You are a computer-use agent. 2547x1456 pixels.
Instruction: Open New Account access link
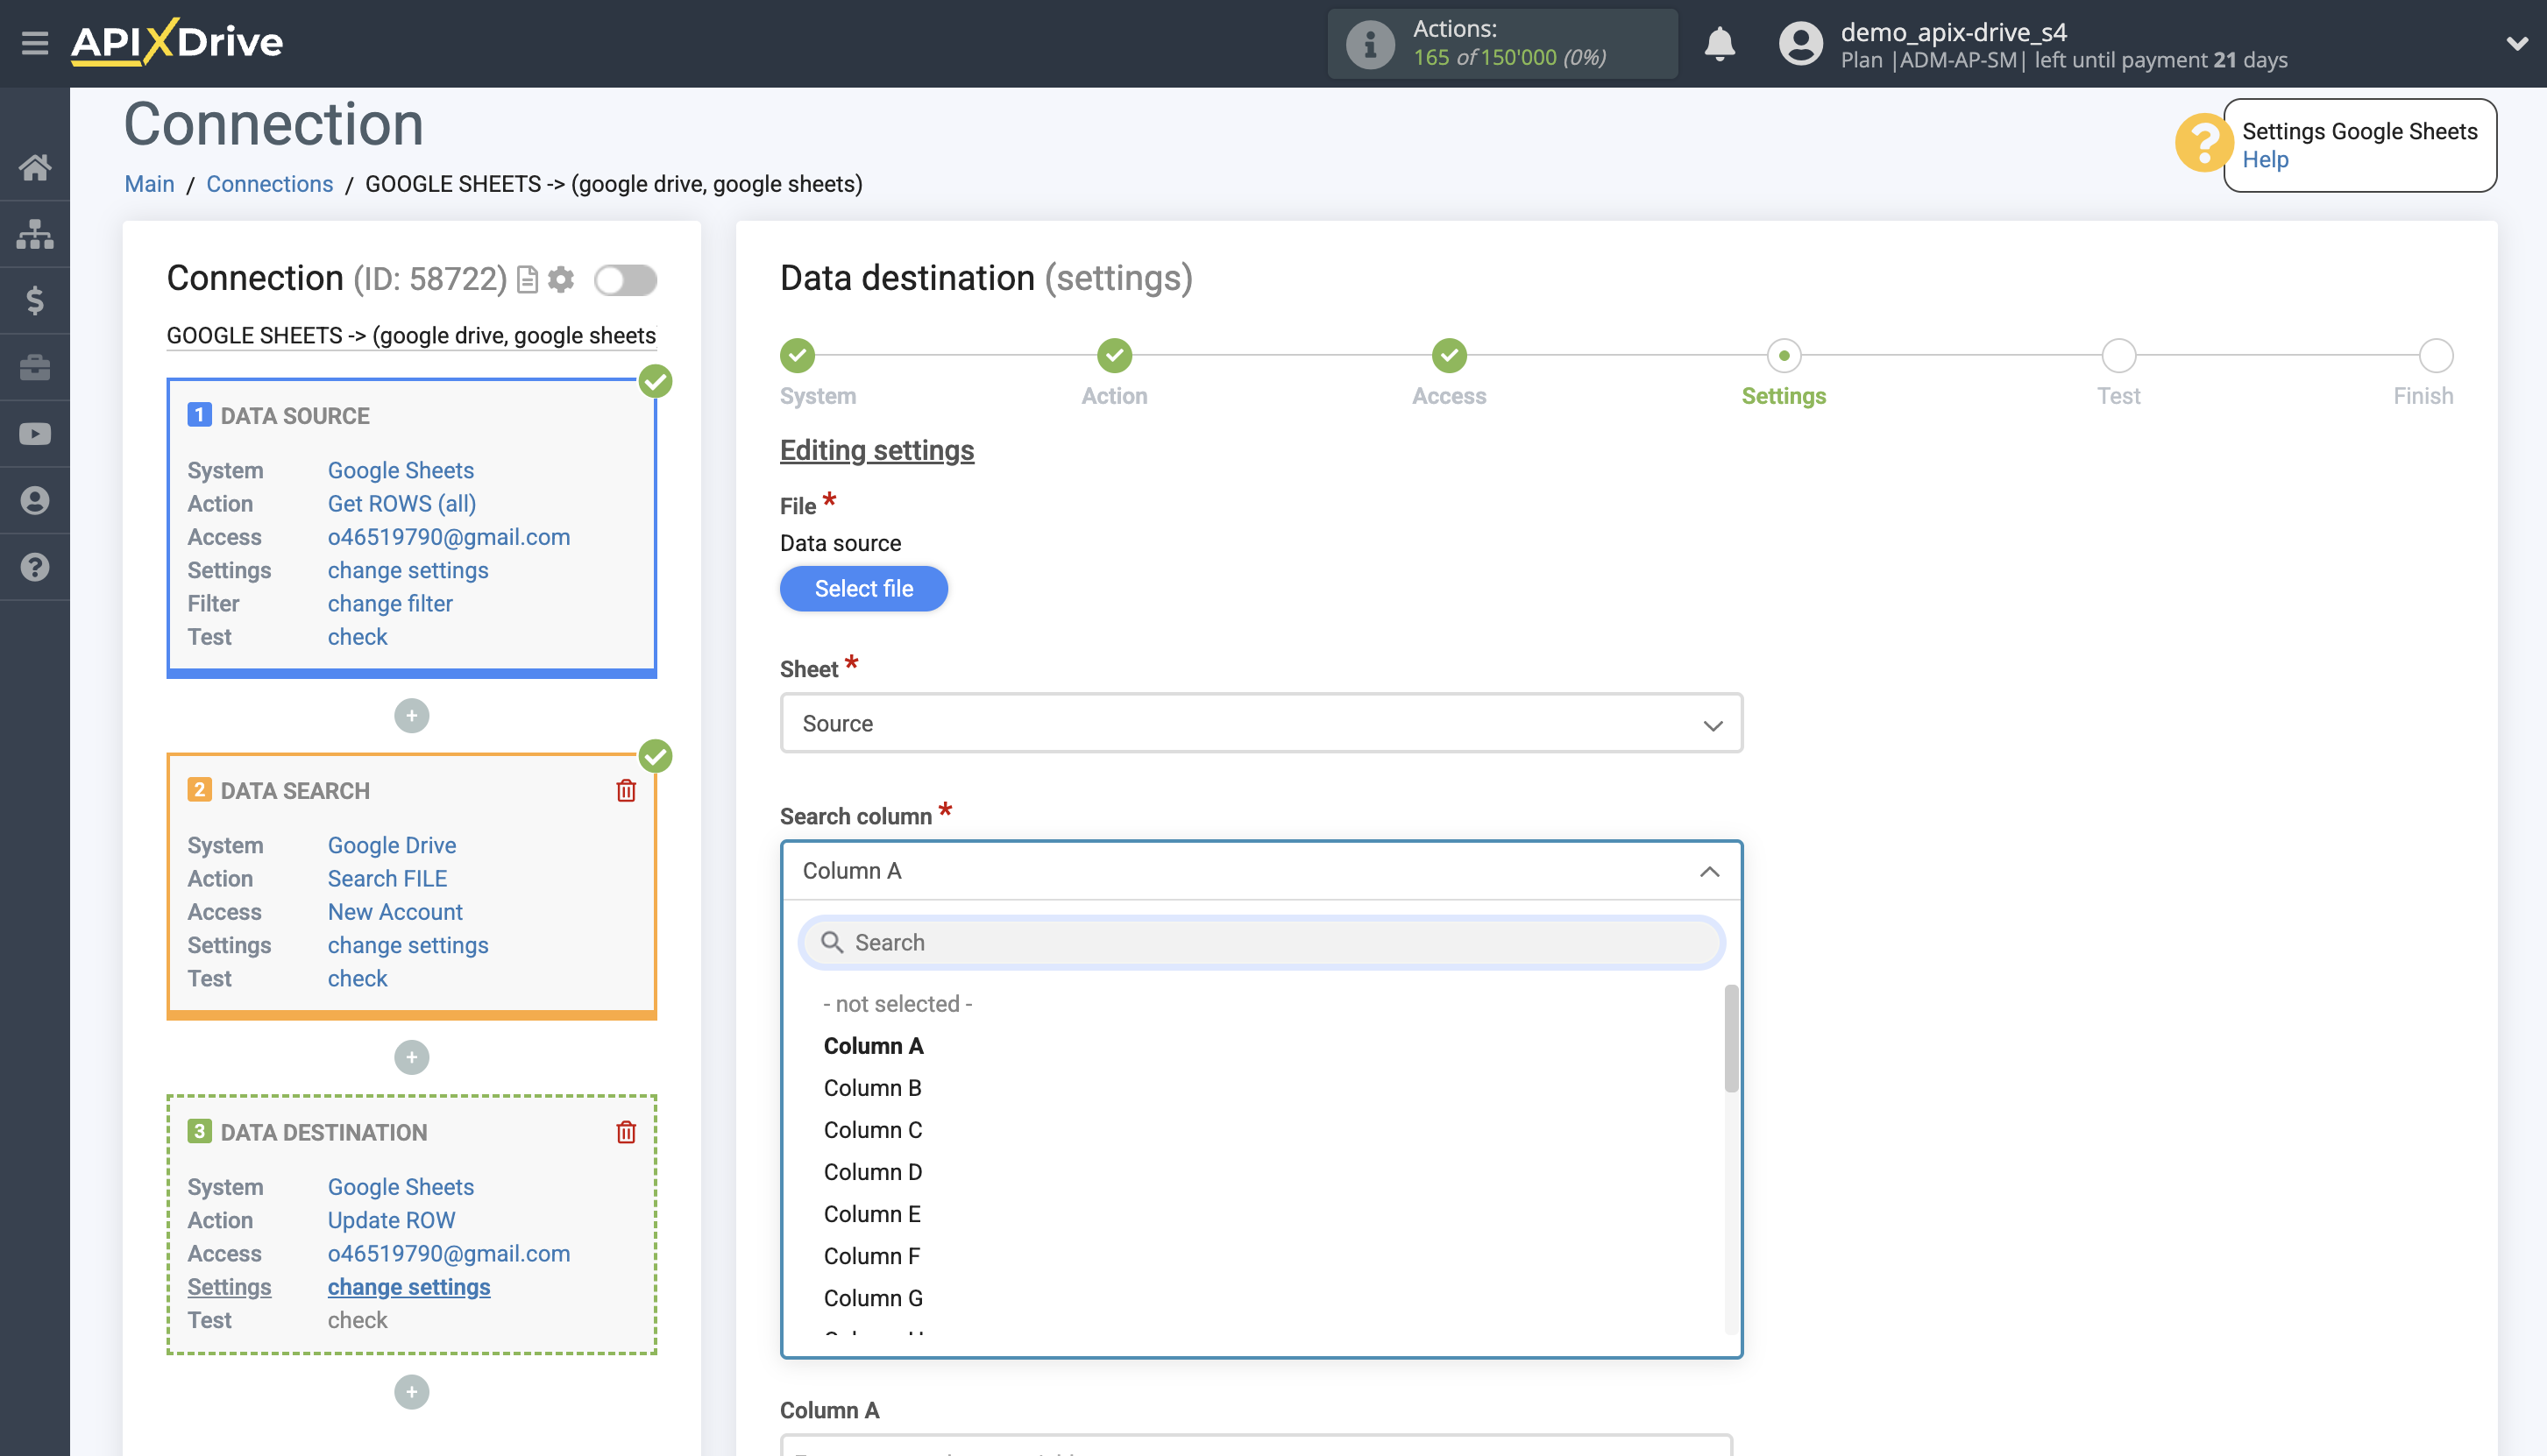pyautogui.click(x=395, y=912)
